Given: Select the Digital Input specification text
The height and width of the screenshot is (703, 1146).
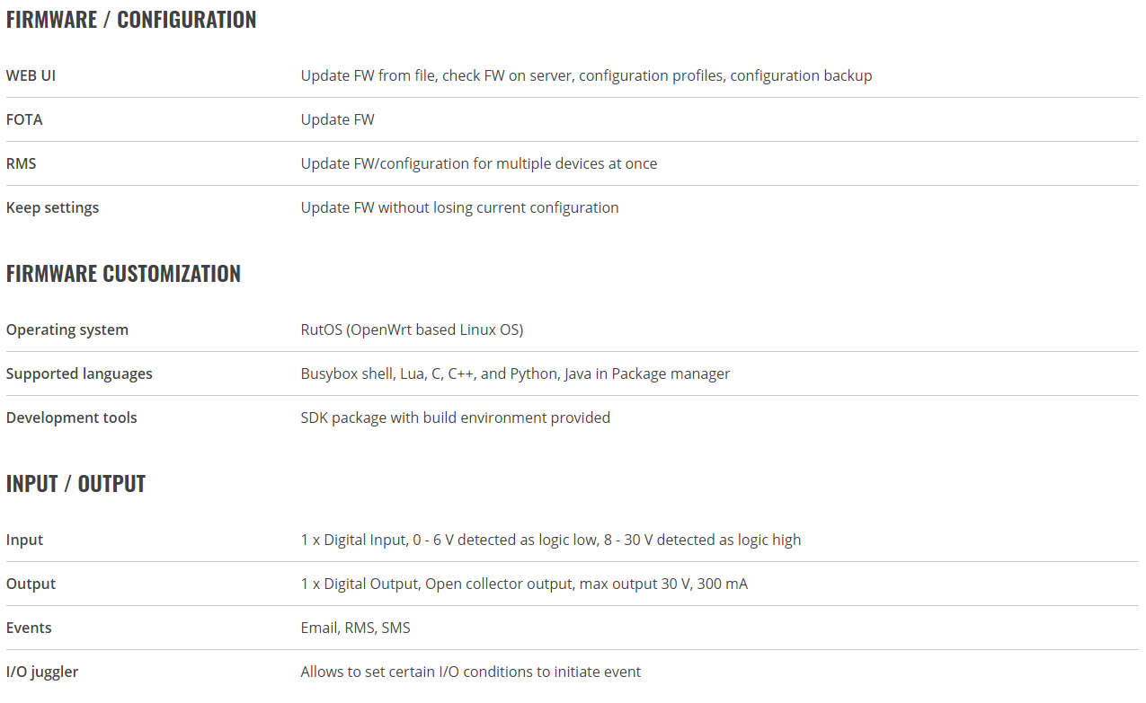Looking at the screenshot, I should (x=550, y=540).
